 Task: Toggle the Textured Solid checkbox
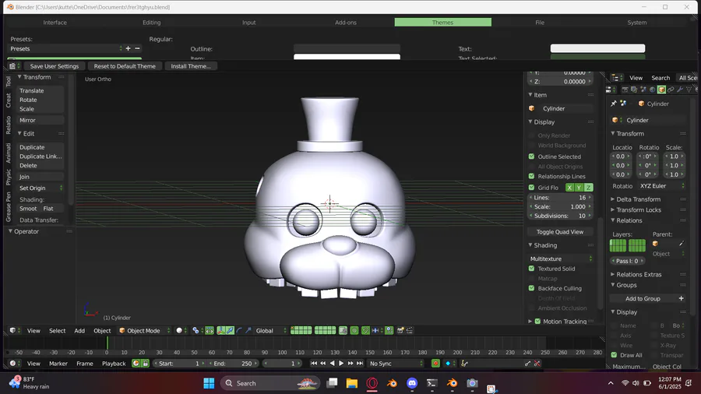tap(531, 269)
